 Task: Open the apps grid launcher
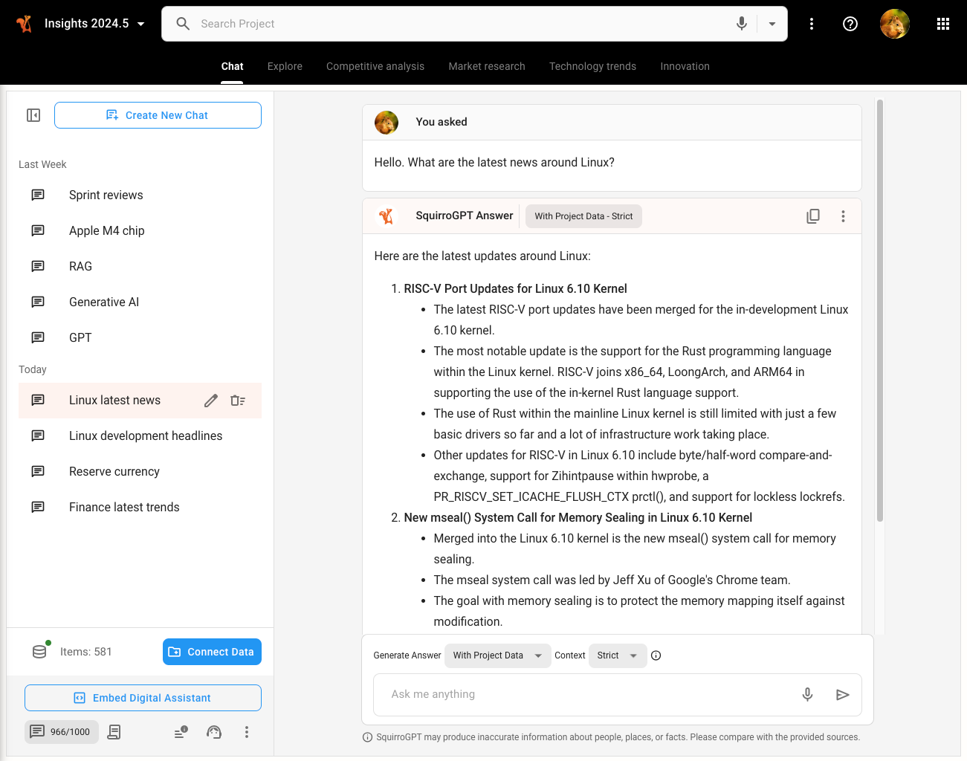click(943, 24)
